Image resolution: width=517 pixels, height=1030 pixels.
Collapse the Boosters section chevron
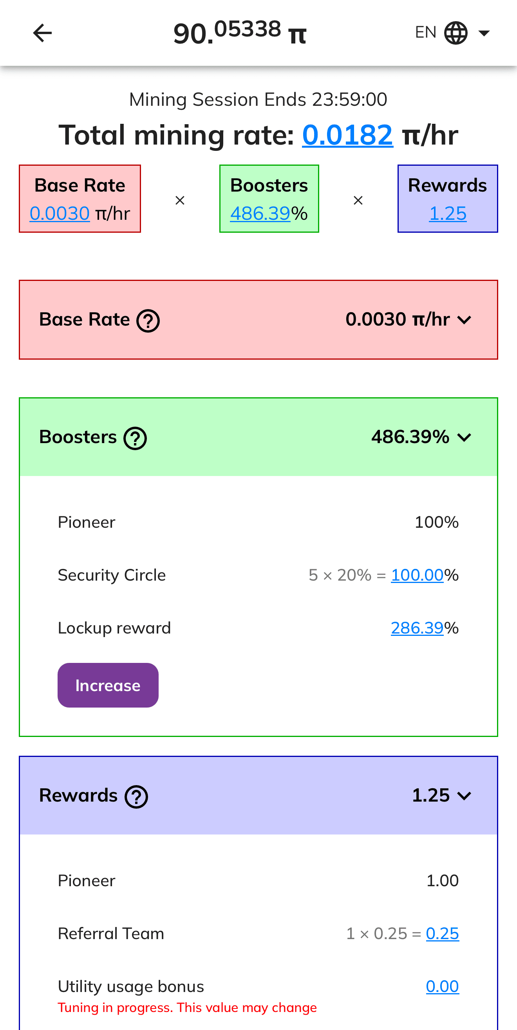pos(465,438)
